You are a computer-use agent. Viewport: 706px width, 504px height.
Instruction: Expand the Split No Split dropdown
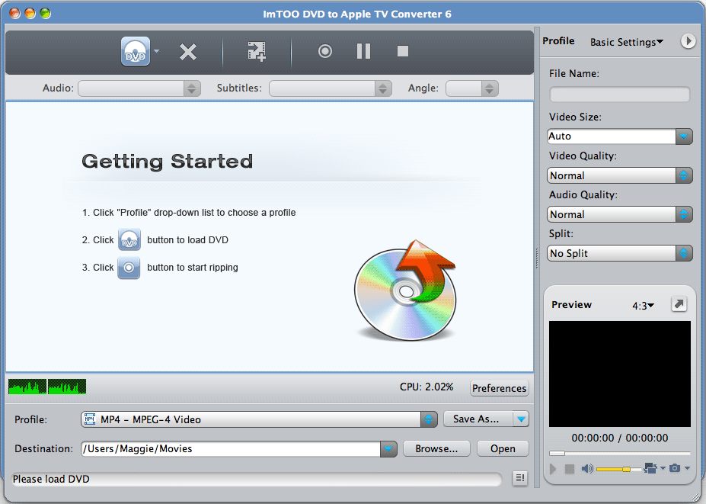tap(683, 253)
